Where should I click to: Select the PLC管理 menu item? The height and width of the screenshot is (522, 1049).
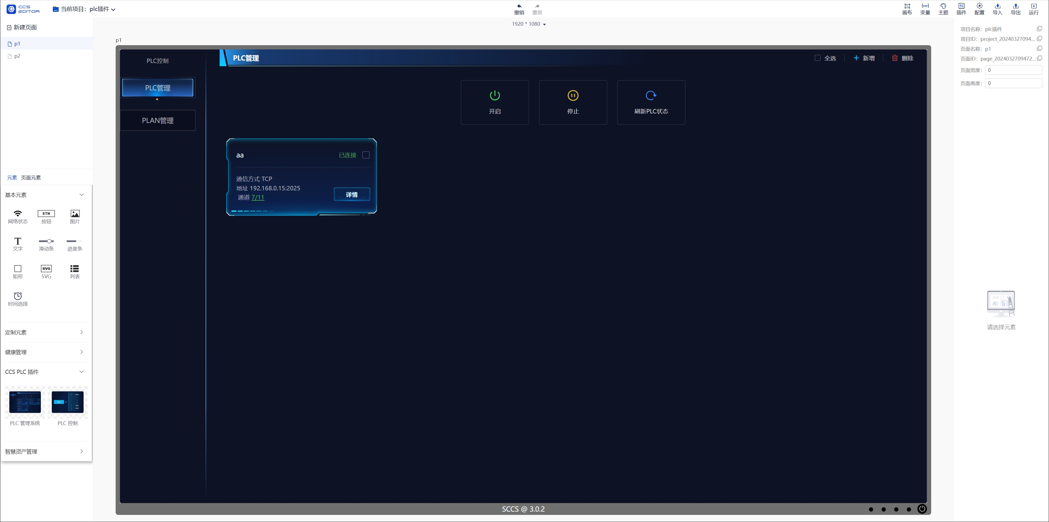(x=158, y=88)
